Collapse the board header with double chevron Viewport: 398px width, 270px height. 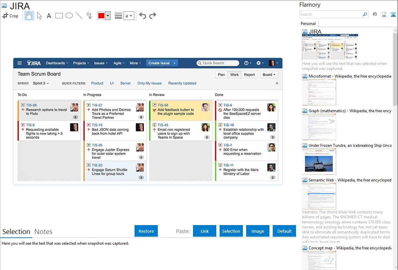point(277,83)
